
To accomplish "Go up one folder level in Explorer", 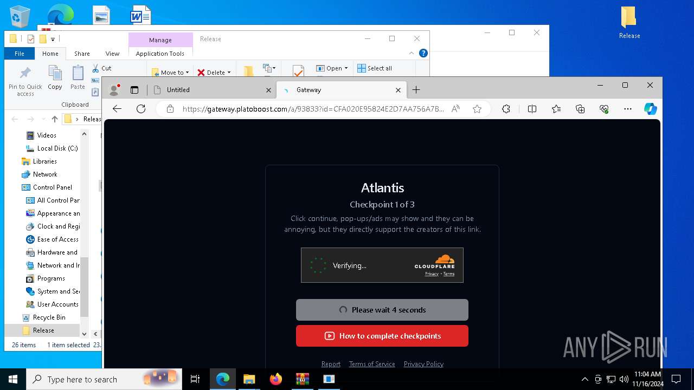I will click(54, 119).
